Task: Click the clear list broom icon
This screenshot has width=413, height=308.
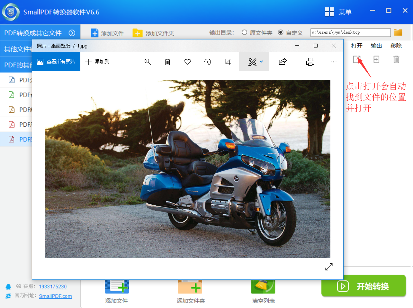Action: pos(263,287)
